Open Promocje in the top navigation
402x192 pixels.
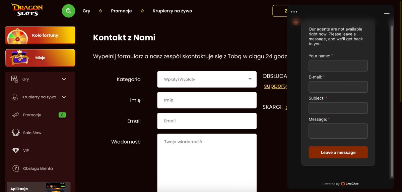(x=121, y=11)
